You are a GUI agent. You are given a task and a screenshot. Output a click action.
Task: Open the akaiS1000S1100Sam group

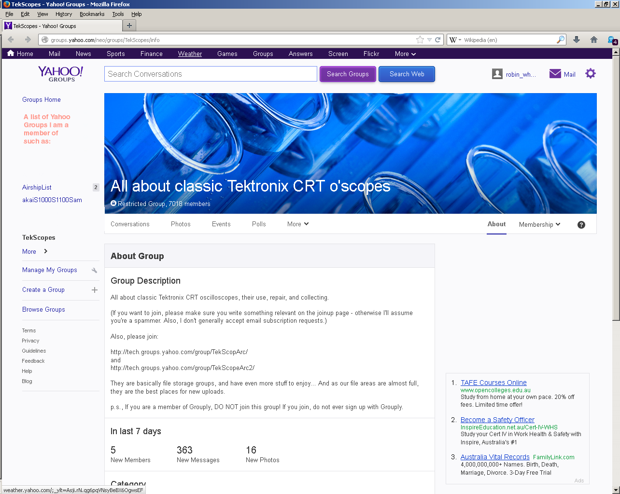click(x=52, y=200)
